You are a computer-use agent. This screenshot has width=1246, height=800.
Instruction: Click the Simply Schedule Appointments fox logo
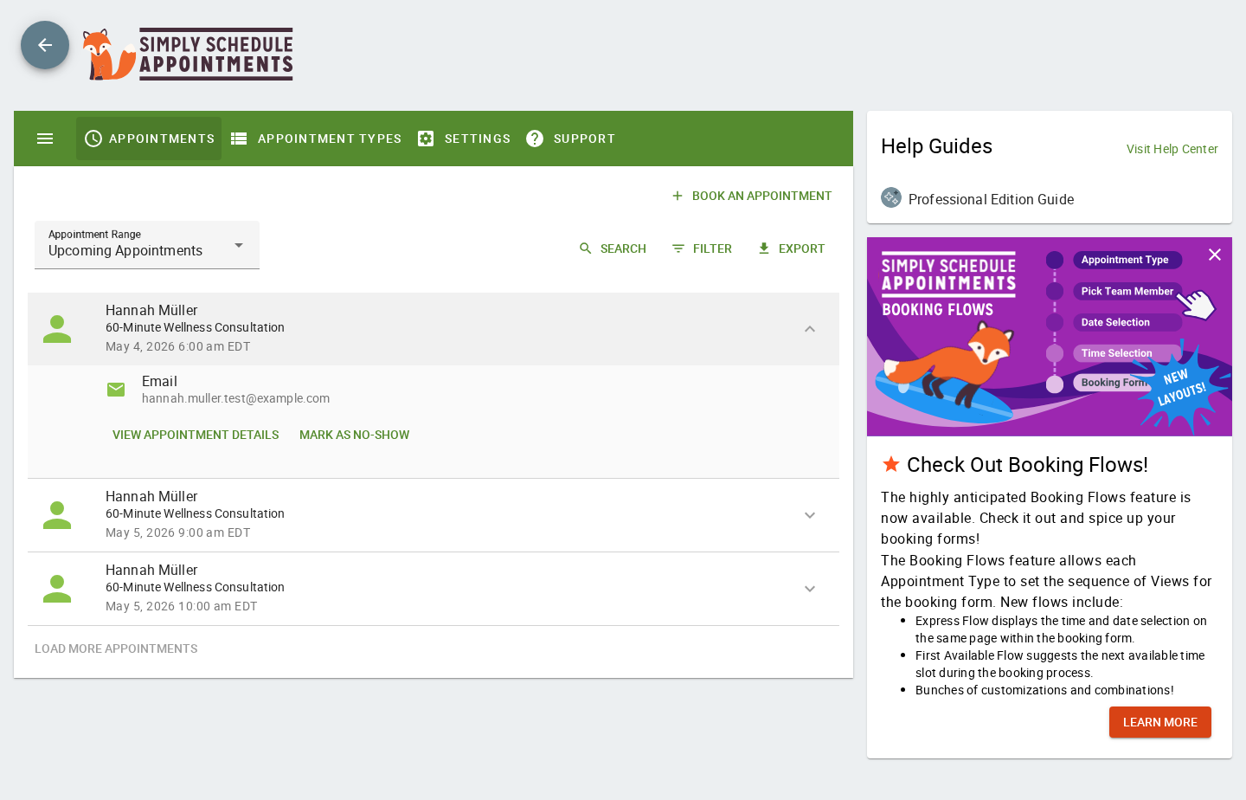pyautogui.click(x=188, y=54)
